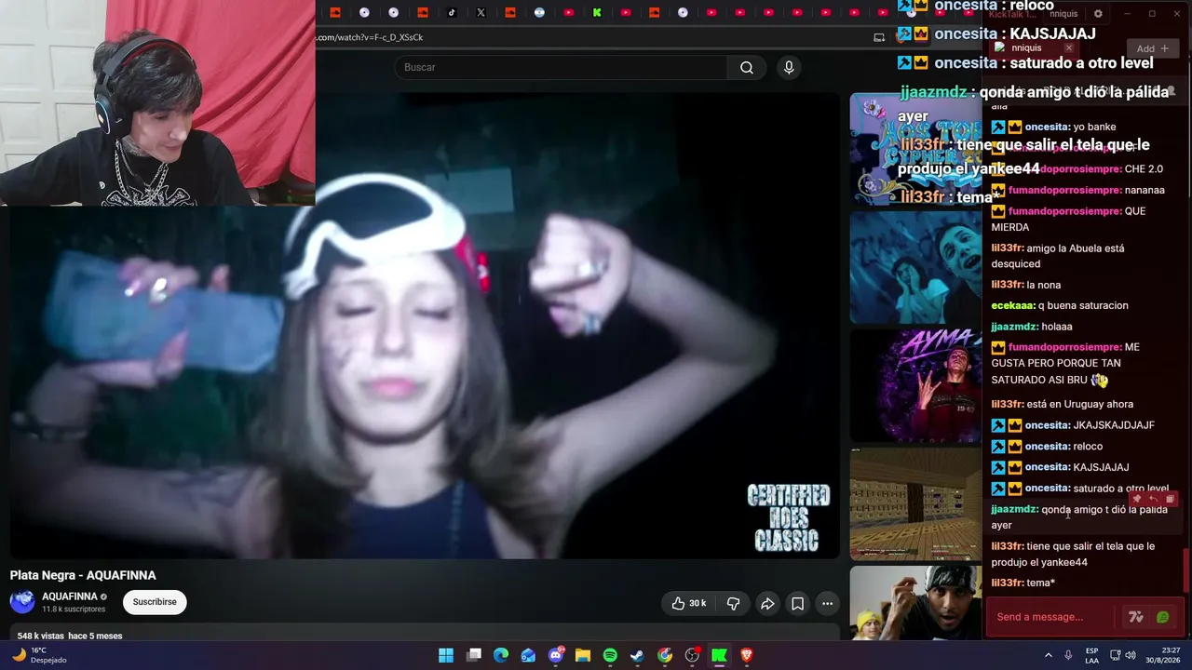Pin the hovered jjaazmdz chat message
This screenshot has height=670, width=1192.
point(1137,500)
